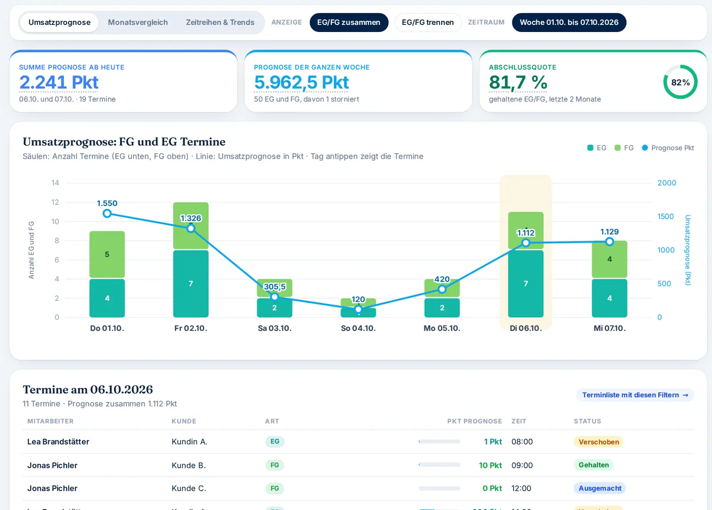Click the 82% circular progress ring
Image resolution: width=712 pixels, height=510 pixels.
[x=680, y=82]
